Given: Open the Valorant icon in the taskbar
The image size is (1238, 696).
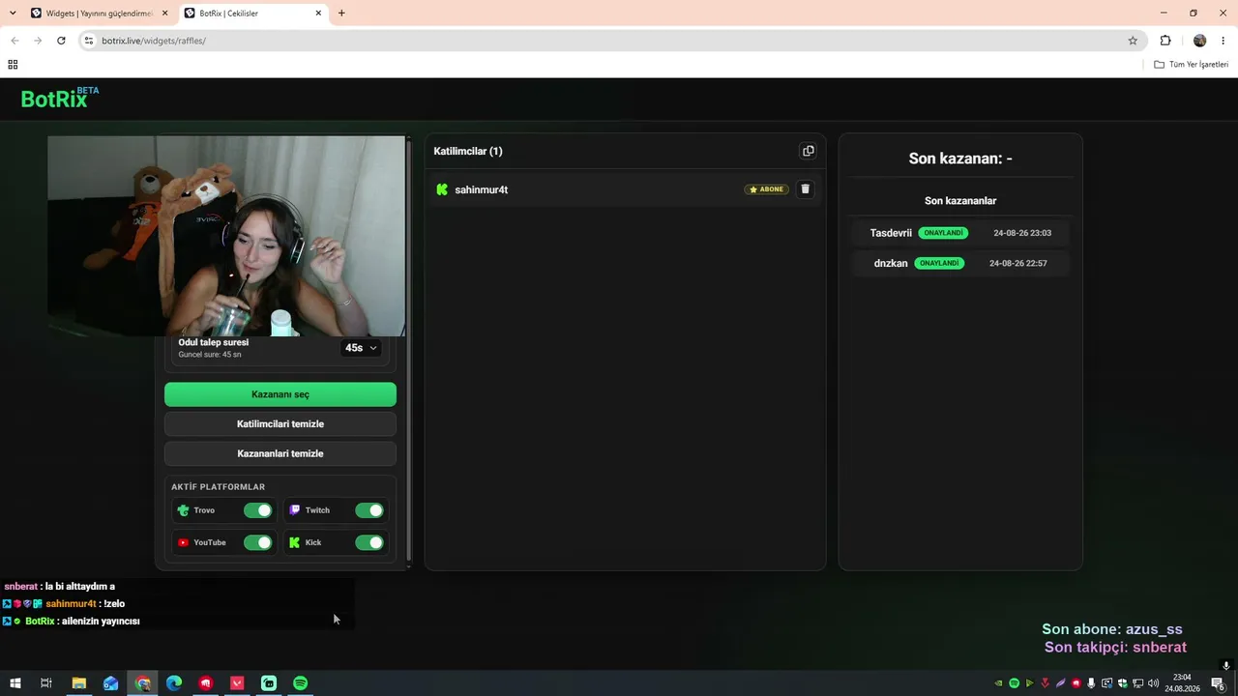Looking at the screenshot, I should pyautogui.click(x=237, y=683).
